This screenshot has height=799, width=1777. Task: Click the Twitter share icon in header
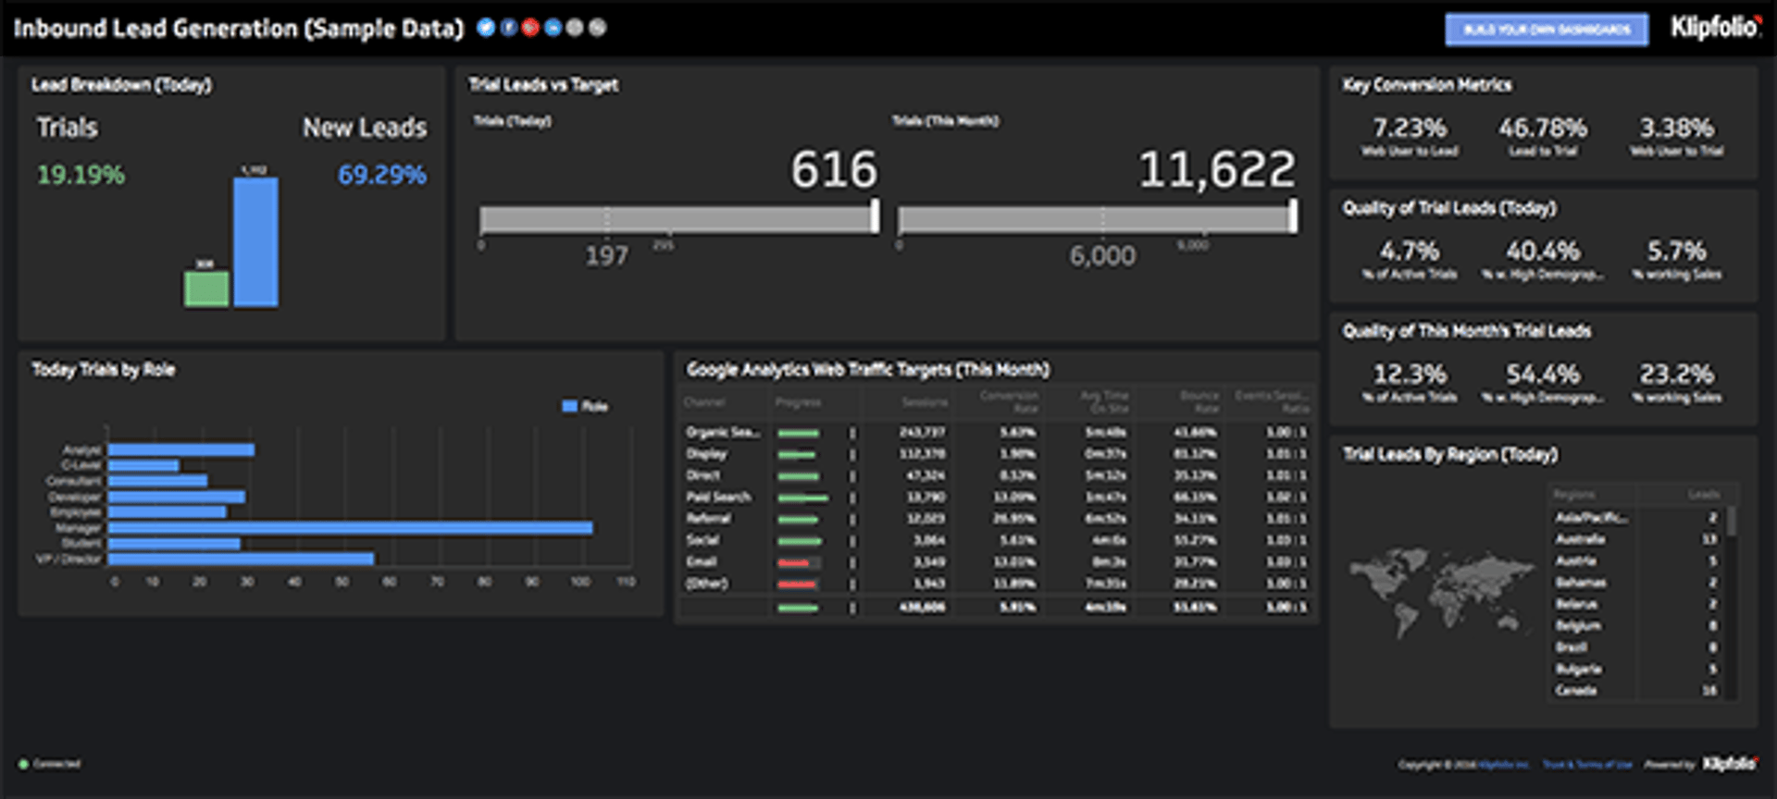tap(486, 28)
